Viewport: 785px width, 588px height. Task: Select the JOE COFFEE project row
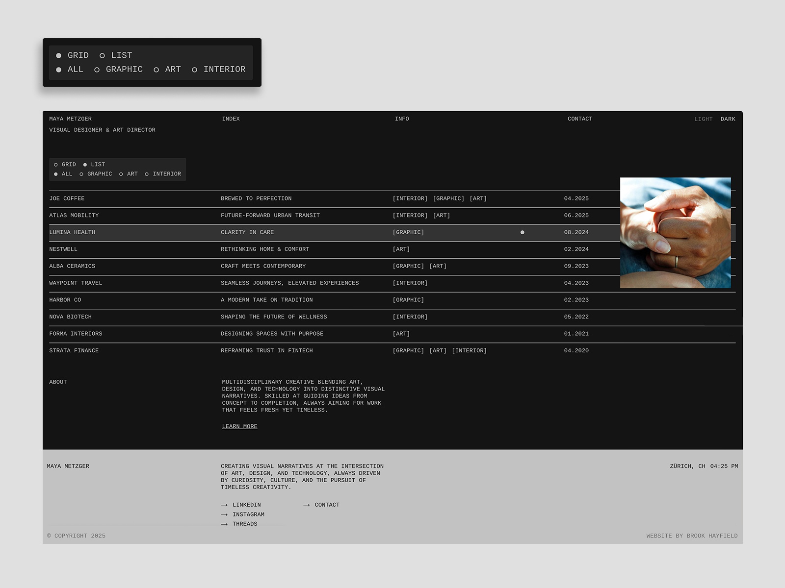(x=67, y=198)
